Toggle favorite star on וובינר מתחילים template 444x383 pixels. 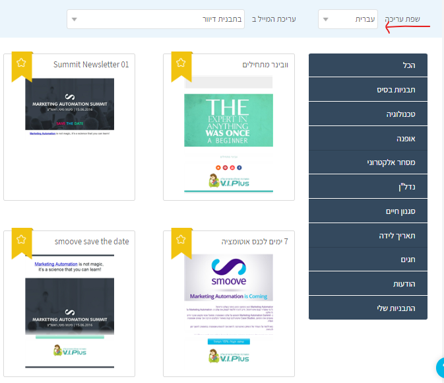pos(181,64)
